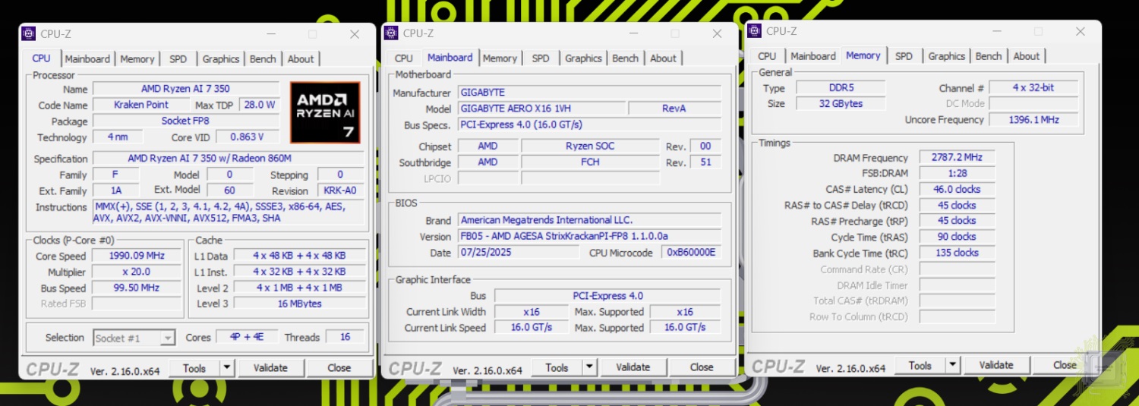1139x406 pixels.
Task: Open the Bench tab in the middle window
Action: tap(625, 58)
